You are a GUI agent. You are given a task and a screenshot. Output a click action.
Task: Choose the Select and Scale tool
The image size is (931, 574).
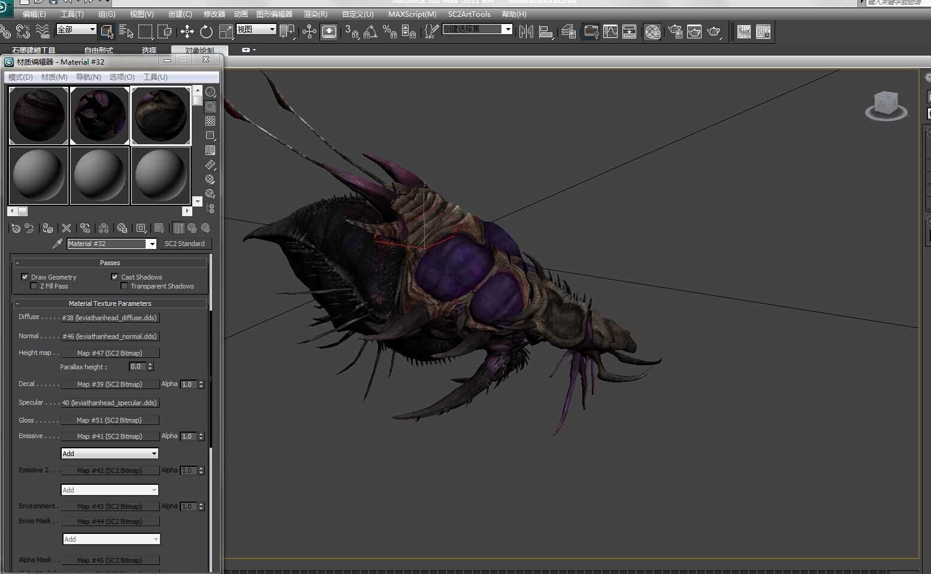point(226,31)
